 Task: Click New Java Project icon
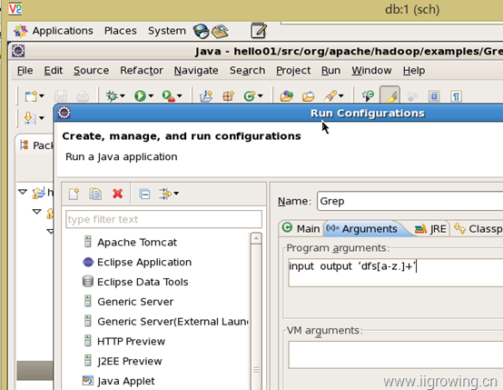click(206, 95)
